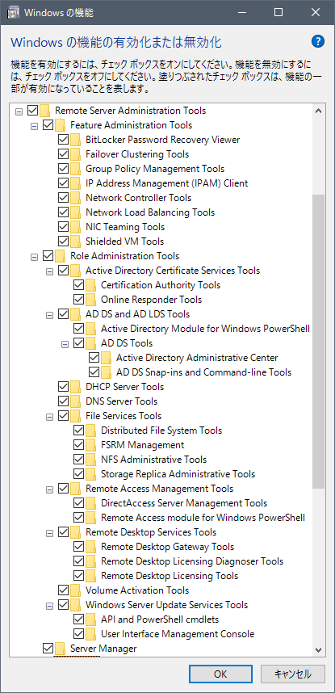Click folder icon beside Online Responder Tools

tap(91, 299)
